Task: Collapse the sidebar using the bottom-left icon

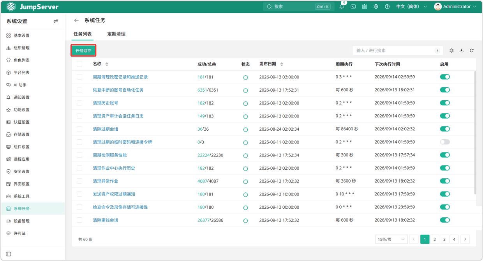Action: (9, 254)
